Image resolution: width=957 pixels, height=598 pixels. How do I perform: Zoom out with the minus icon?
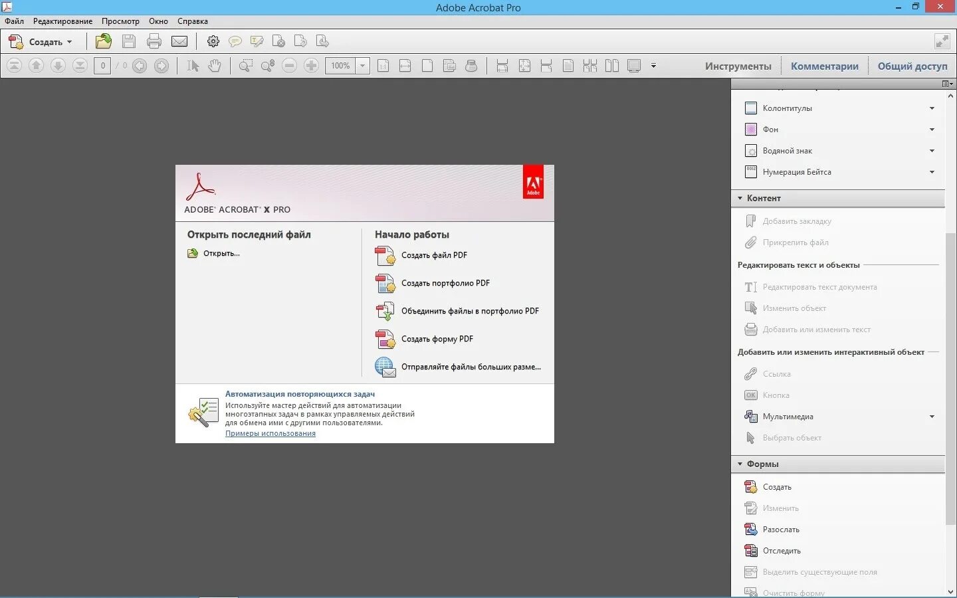tap(289, 66)
